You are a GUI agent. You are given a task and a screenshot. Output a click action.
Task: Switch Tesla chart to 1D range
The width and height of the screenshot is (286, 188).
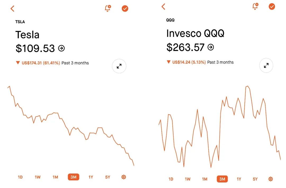coord(20,177)
